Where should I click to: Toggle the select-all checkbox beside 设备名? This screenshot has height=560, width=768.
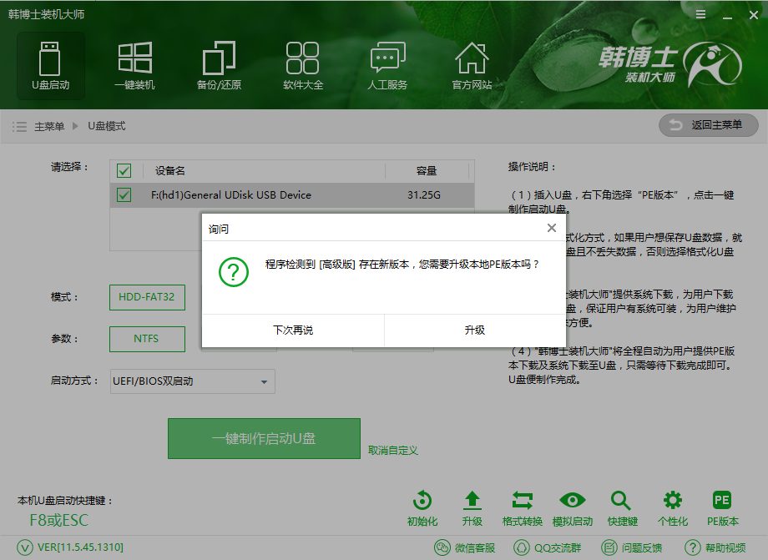click(x=124, y=170)
